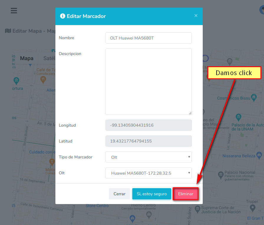Screen dimensions: 264x225
Task: Click the Descripcion textarea resize handle
Action: point(190,113)
